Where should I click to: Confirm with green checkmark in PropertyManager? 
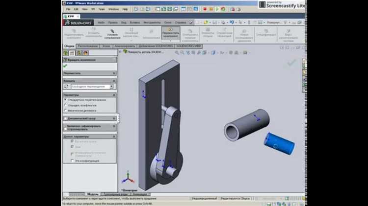[65, 66]
